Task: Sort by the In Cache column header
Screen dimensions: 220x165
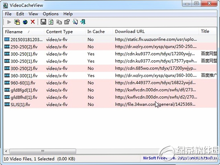Action: (x=99, y=32)
